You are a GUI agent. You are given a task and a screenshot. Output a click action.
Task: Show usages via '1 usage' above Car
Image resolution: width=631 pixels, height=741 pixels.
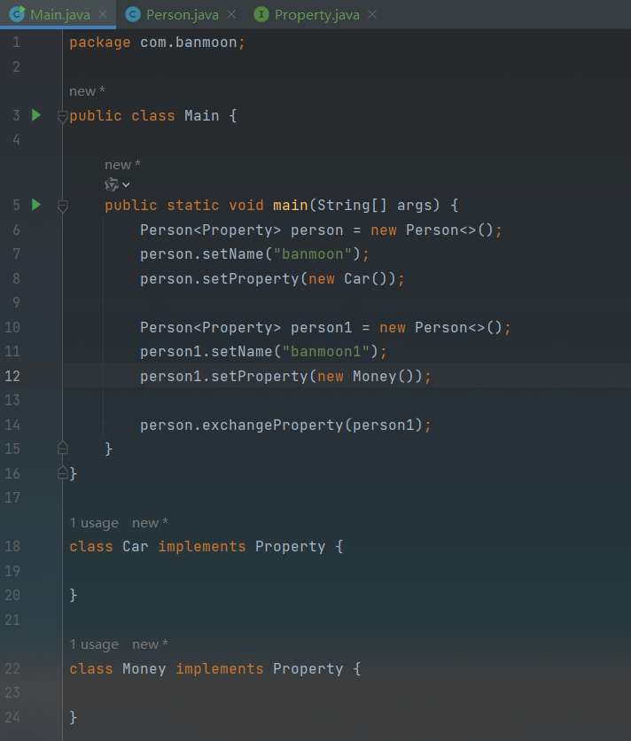[94, 523]
